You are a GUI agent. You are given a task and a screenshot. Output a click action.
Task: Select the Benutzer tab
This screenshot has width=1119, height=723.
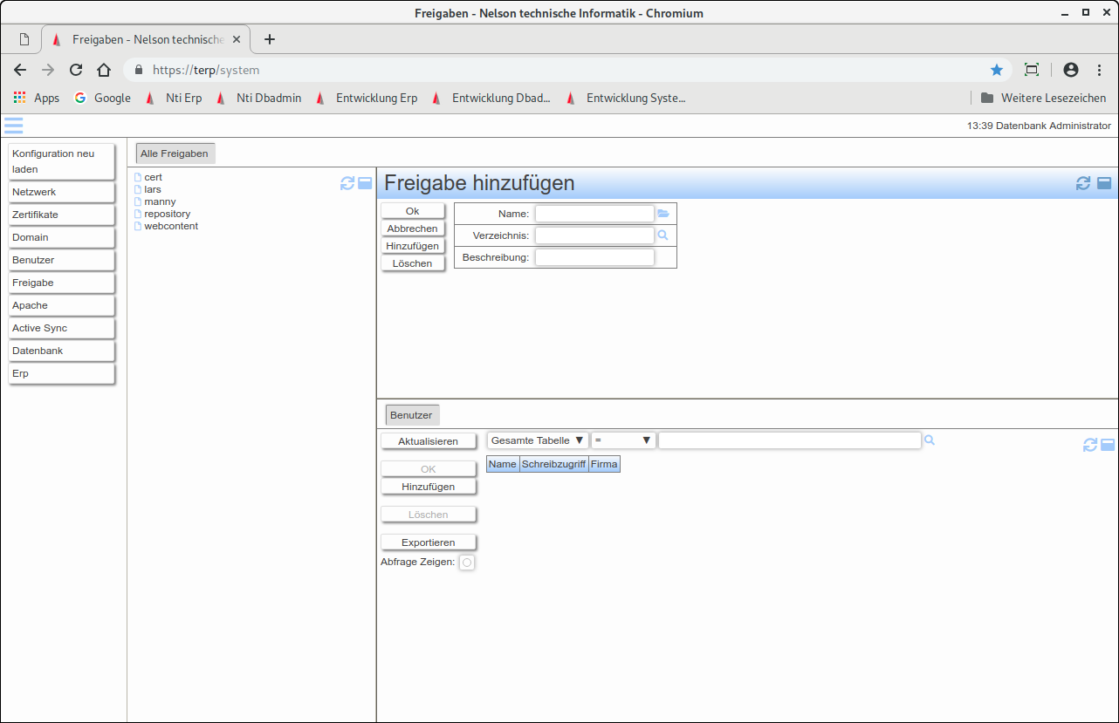[411, 415]
